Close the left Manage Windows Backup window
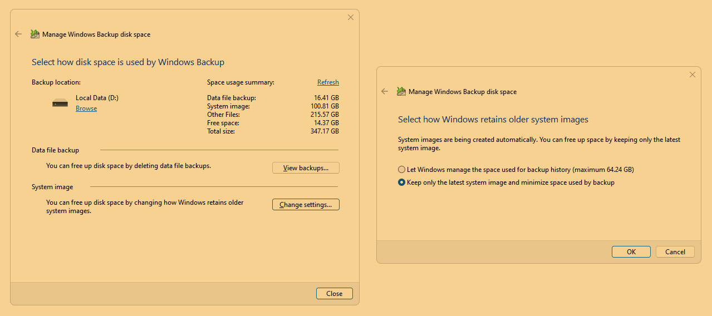This screenshot has height=316, width=712. coord(351,17)
